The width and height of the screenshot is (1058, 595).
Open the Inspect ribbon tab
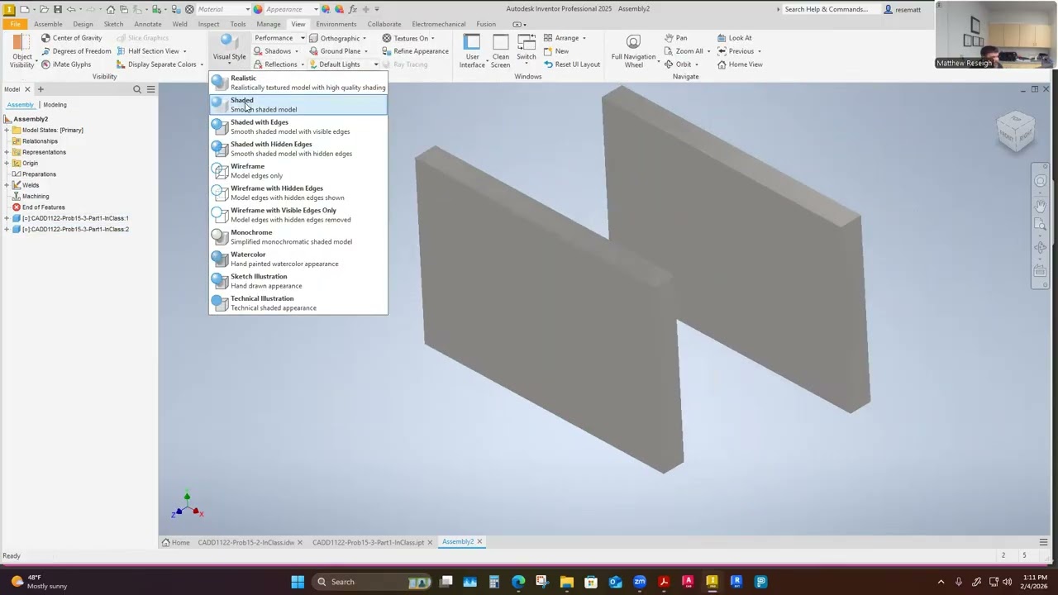point(208,24)
